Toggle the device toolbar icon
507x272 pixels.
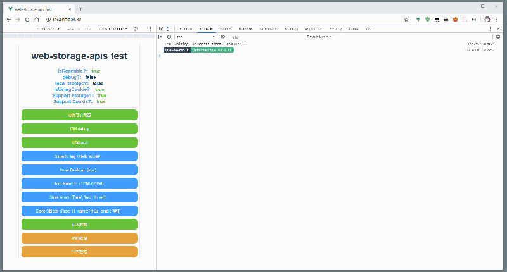pyautogui.click(x=167, y=28)
